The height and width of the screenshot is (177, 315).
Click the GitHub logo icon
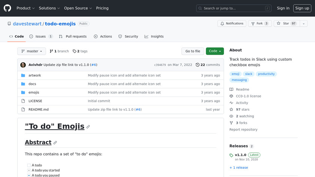[7, 8]
